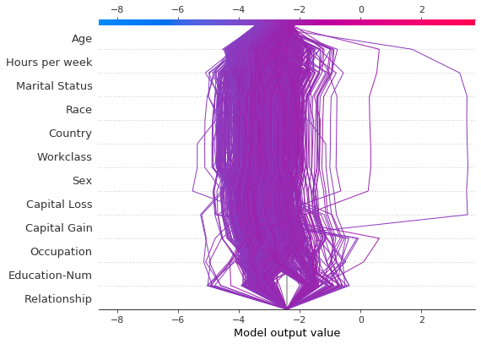Click the Sex feature label

tap(82, 181)
